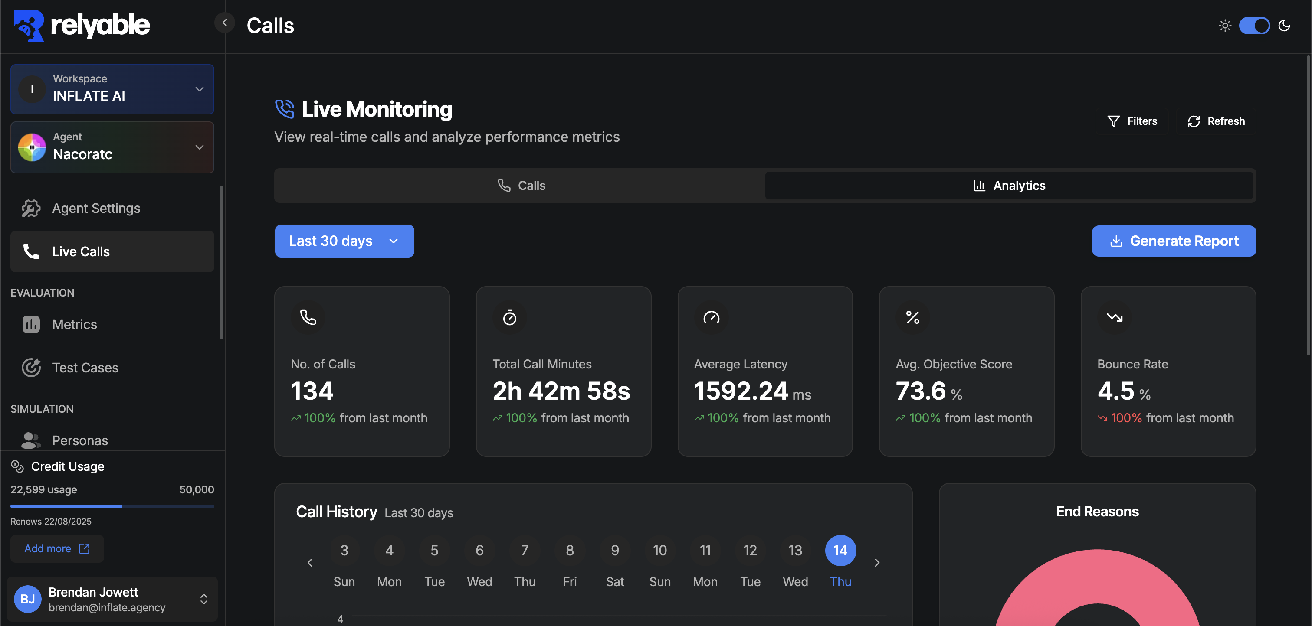Viewport: 1312px width, 626px height.
Task: Open the Filters button
Action: pyautogui.click(x=1132, y=121)
